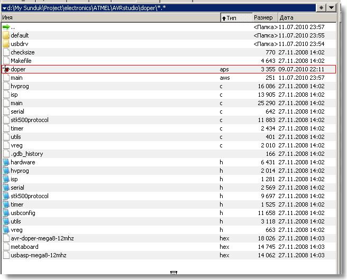The width and height of the screenshot is (347, 280).
Task: Open the parent directory green arrow entry
Action: pos(6,27)
